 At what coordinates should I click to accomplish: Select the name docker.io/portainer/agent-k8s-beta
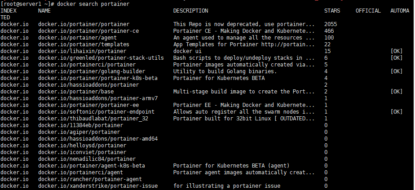(92, 166)
